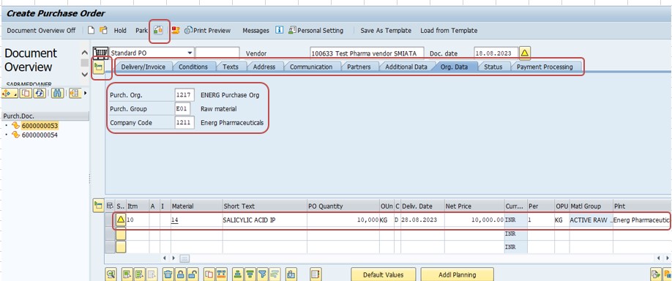Click the Net Price cell 10,000.00
672x281 pixels.
[474, 220]
